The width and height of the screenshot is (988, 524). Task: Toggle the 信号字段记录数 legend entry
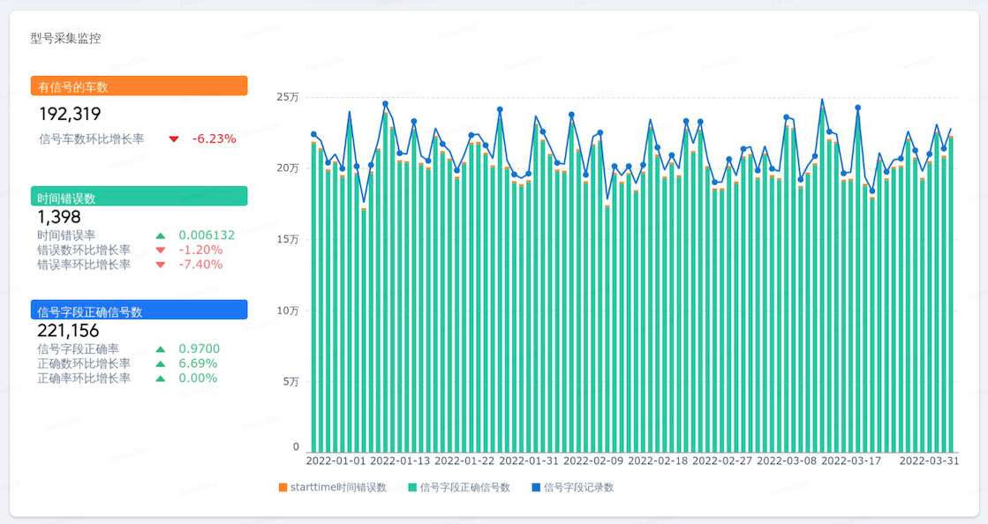[573, 488]
